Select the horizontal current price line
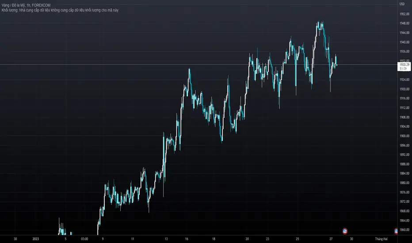 (x=198, y=65)
